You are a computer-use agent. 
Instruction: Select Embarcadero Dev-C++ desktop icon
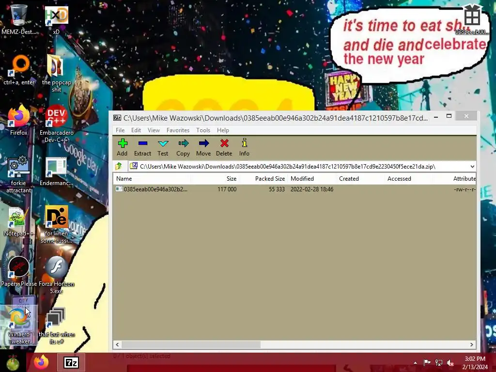pos(57,124)
